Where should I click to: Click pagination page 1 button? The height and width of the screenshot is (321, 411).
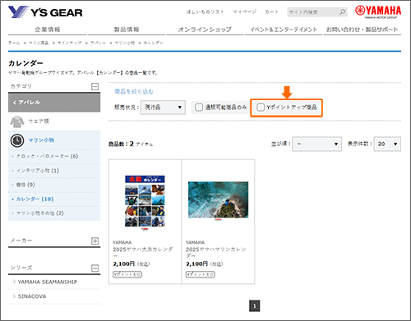pyautogui.click(x=255, y=306)
